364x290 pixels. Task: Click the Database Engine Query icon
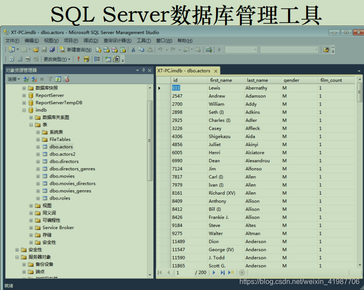[99, 49]
